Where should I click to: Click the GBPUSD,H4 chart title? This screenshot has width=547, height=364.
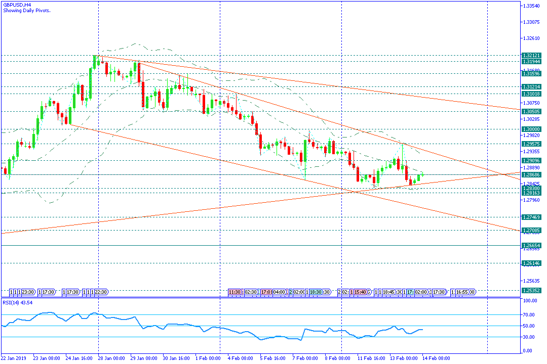coord(17,5)
